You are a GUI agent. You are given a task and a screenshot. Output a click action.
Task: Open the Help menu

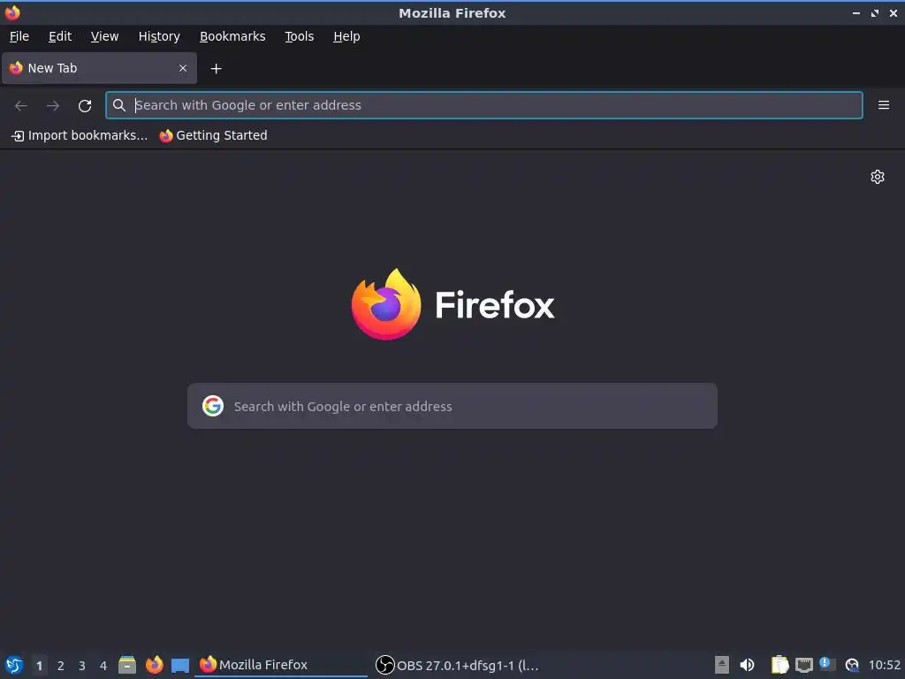click(x=346, y=36)
